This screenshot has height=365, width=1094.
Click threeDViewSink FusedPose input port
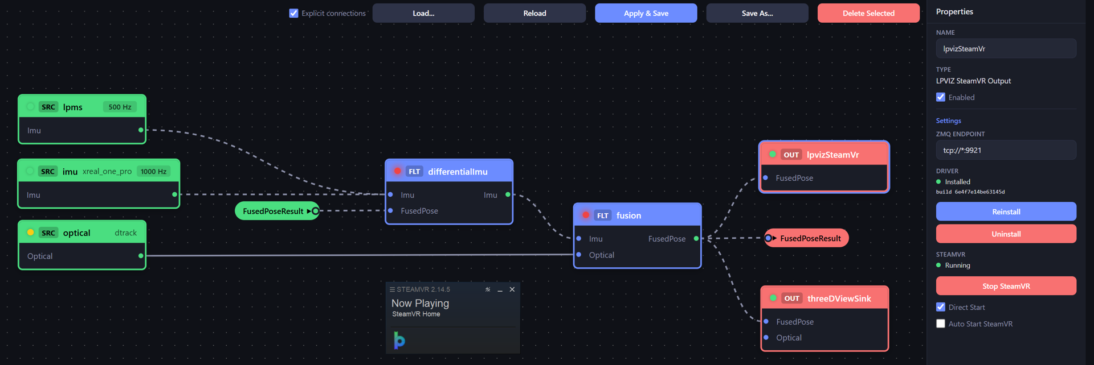point(766,321)
